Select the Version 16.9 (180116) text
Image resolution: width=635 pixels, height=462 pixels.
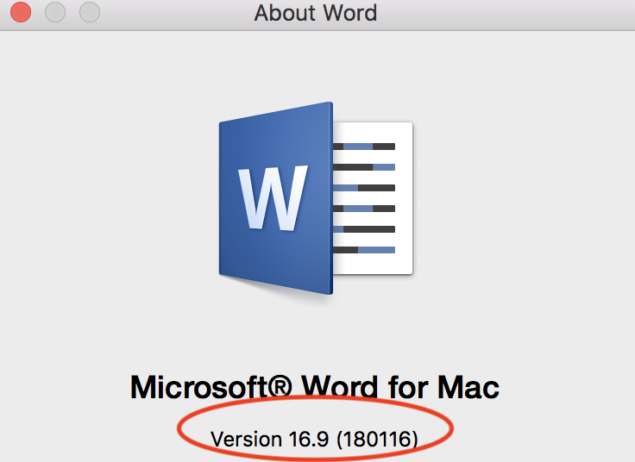(x=314, y=439)
